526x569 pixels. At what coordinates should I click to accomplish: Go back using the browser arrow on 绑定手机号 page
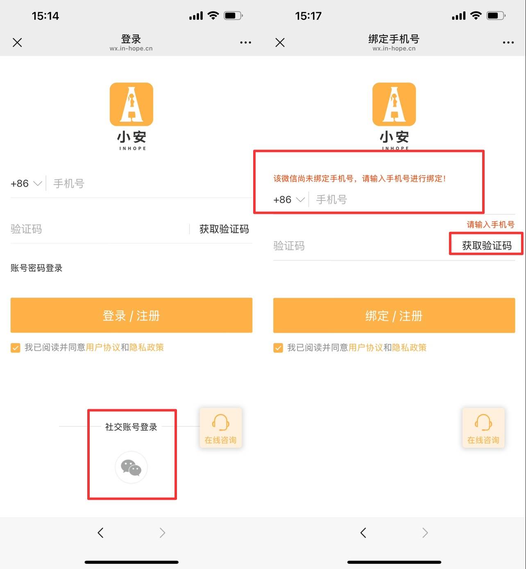click(363, 533)
